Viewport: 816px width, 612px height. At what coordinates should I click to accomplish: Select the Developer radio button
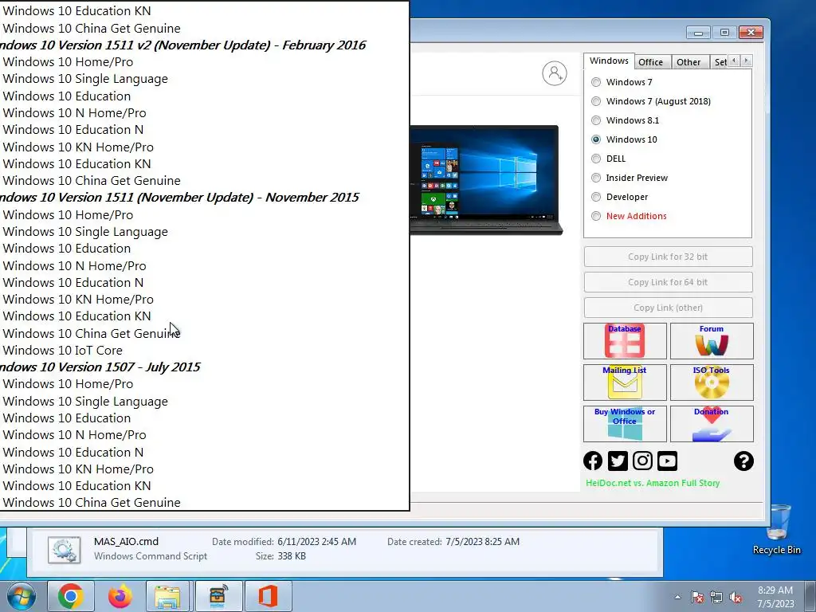596,197
